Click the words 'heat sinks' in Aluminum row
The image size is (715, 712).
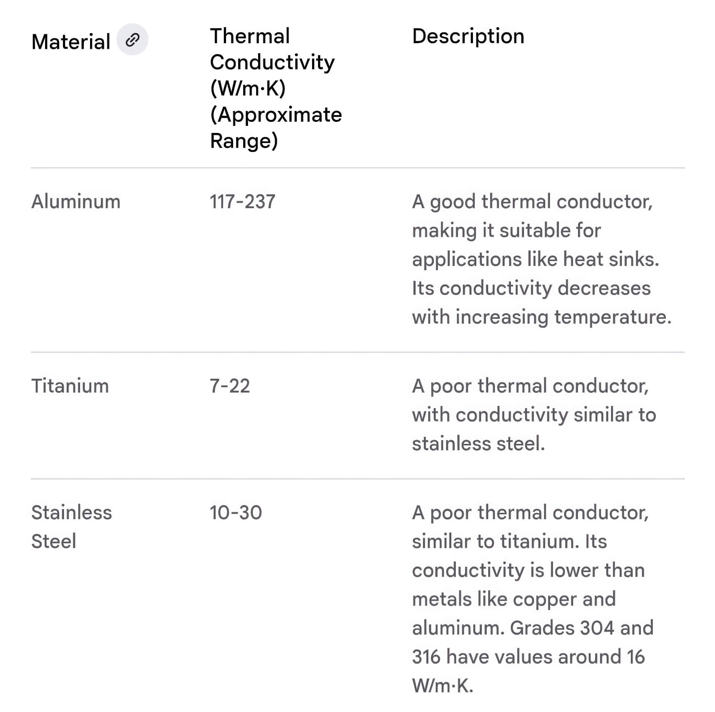click(x=611, y=259)
